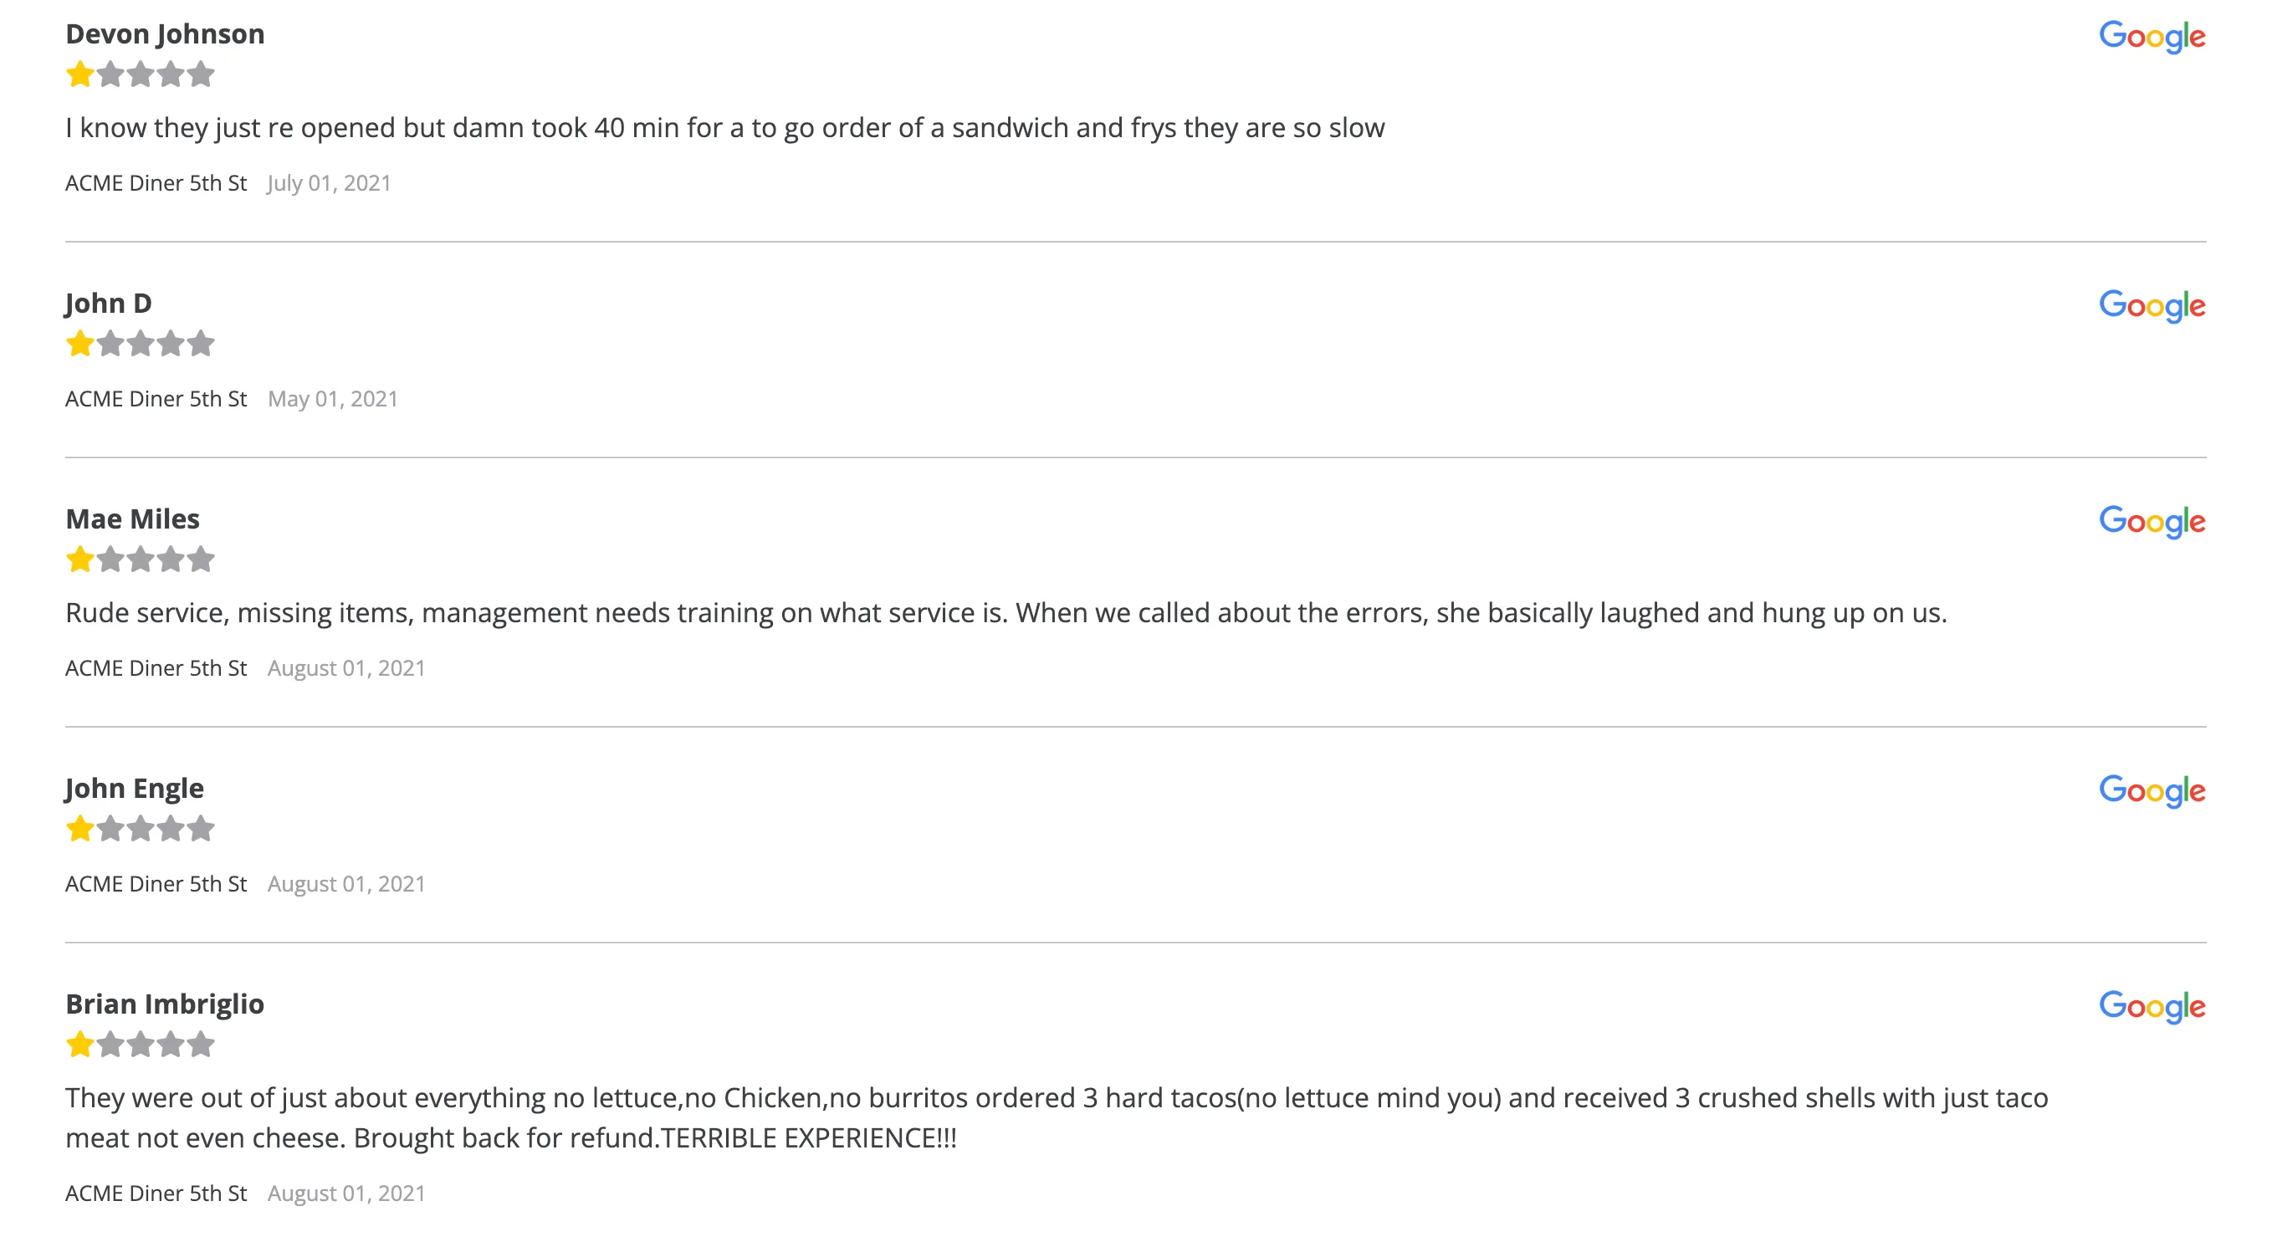Open reviewer name Devon Johnson
This screenshot has width=2272, height=1247.
tap(165, 33)
